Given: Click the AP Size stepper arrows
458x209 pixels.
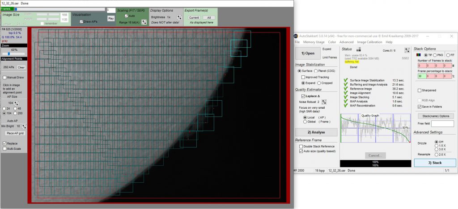Looking at the screenshot, I should 16,103.
